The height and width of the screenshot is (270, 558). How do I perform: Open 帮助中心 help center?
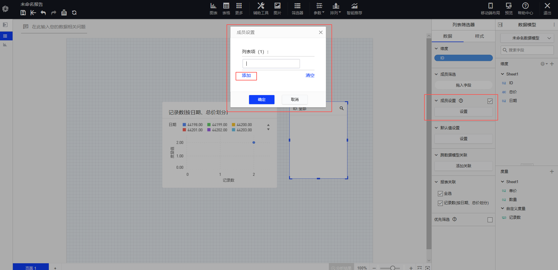[x=525, y=8]
